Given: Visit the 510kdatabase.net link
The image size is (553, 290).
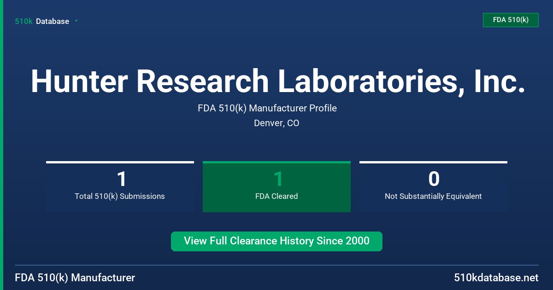Looking at the screenshot, I should 496,278.
